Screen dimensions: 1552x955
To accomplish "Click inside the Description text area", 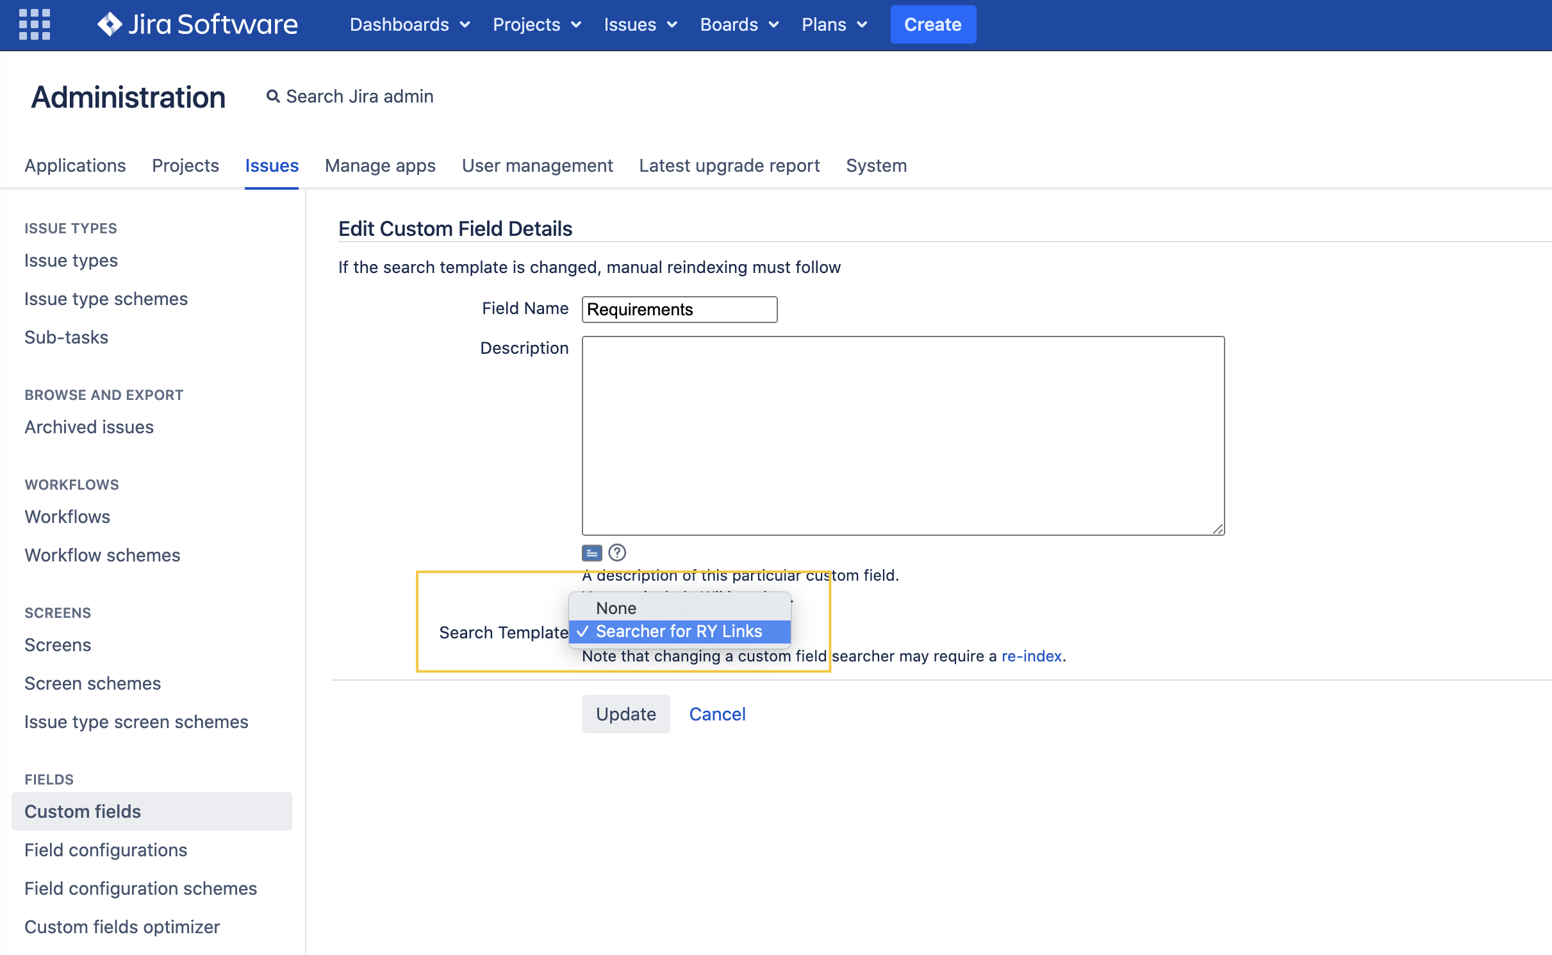I will [902, 435].
